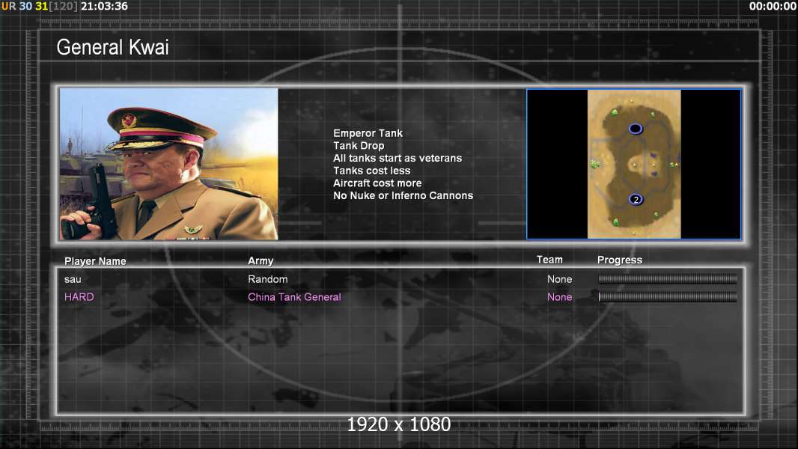Click player name 'sau'
The image size is (798, 449).
pos(73,279)
